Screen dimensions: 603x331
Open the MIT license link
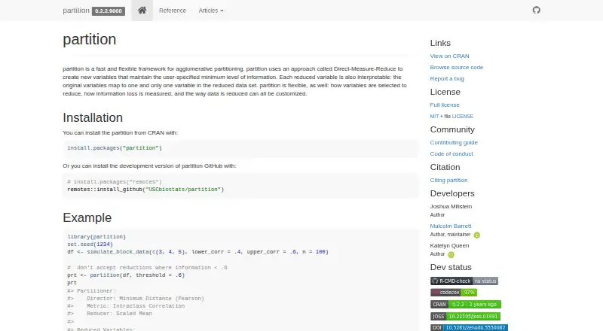point(434,117)
